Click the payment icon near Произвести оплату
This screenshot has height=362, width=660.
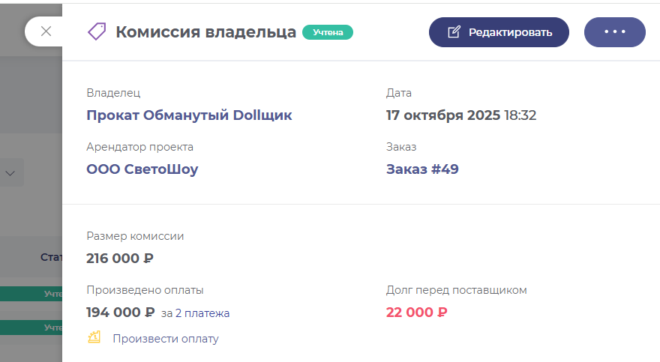click(94, 338)
